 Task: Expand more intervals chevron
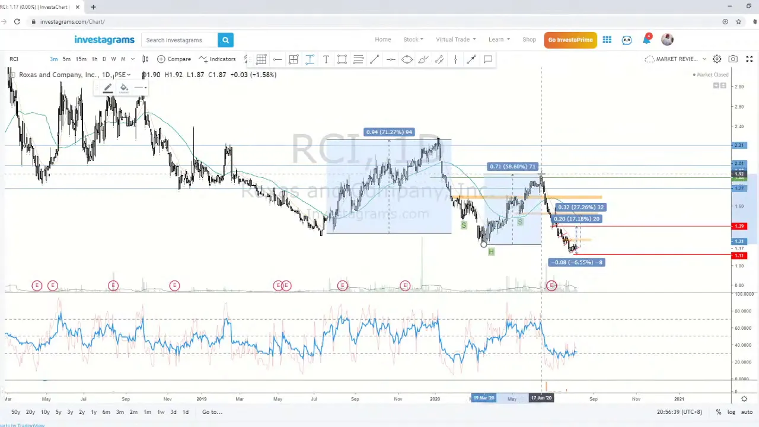(x=132, y=59)
